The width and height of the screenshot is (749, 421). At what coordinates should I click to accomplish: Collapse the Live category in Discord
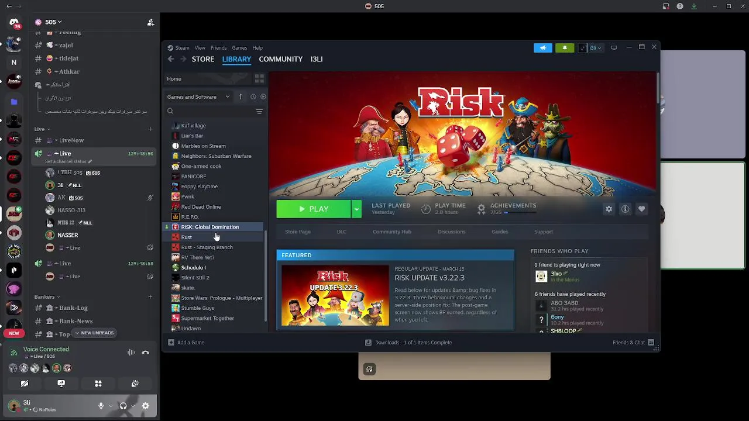click(x=42, y=129)
